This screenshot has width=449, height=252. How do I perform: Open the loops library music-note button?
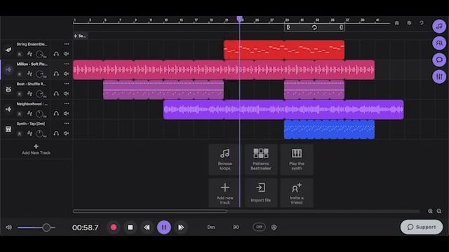tap(439, 27)
